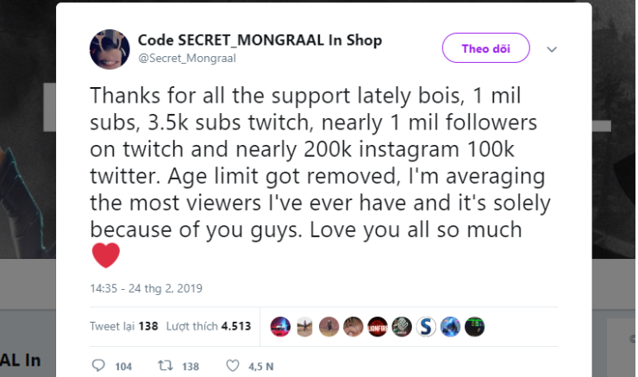Click the second liker avatar
Image resolution: width=638 pixels, height=377 pixels.
coord(304,326)
